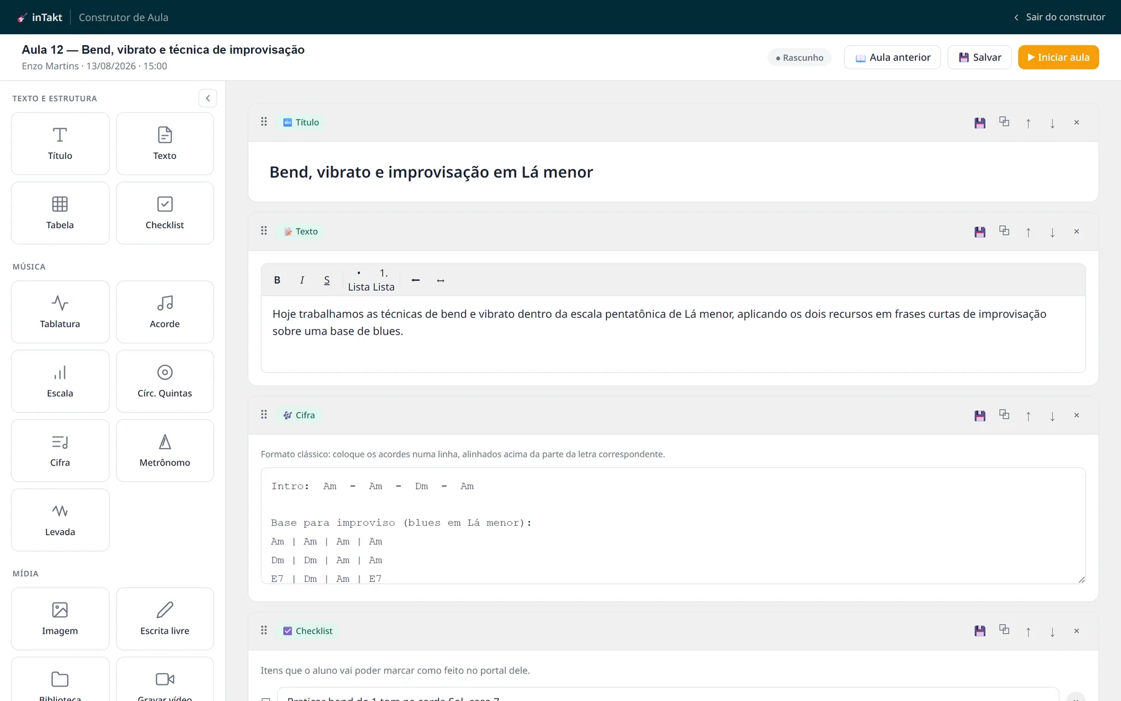
Task: Grab the Checklist block drag handle
Action: (264, 631)
